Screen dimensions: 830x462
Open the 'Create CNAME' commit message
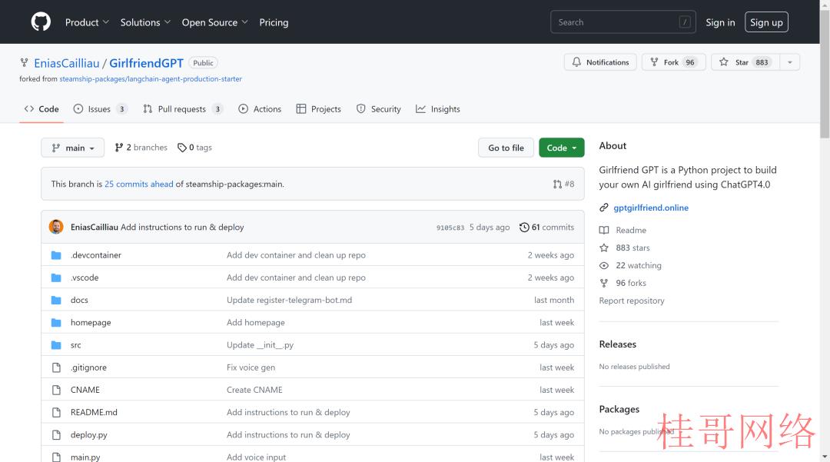click(x=254, y=390)
